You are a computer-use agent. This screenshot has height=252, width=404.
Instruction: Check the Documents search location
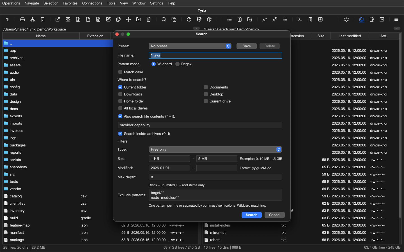coord(206,87)
